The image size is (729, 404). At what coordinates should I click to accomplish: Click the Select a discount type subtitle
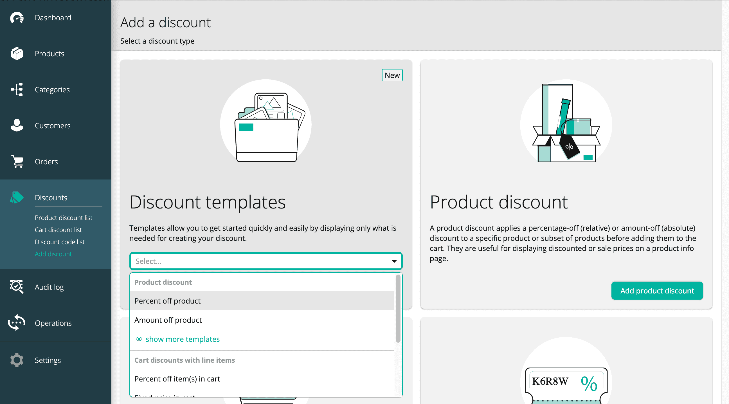pos(157,41)
